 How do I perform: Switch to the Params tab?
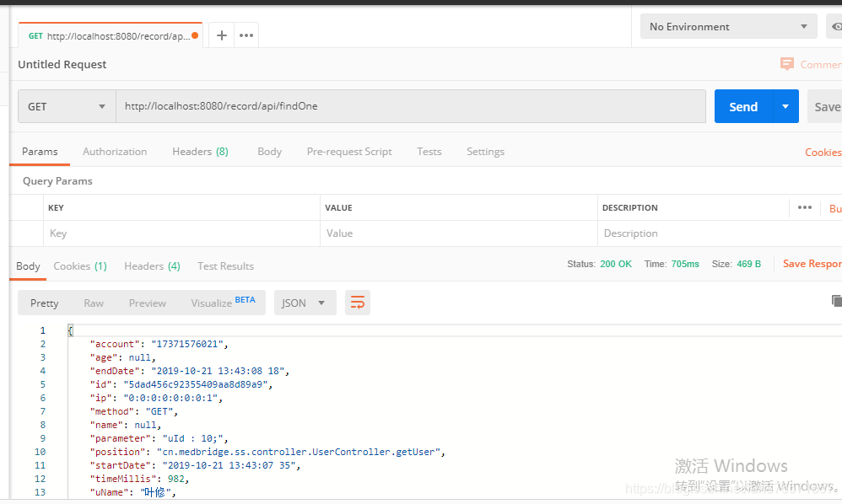click(40, 152)
